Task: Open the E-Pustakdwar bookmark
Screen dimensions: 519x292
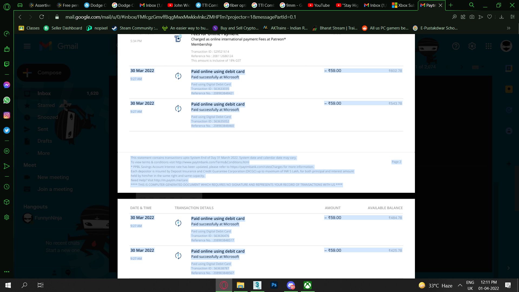Action: (435, 28)
